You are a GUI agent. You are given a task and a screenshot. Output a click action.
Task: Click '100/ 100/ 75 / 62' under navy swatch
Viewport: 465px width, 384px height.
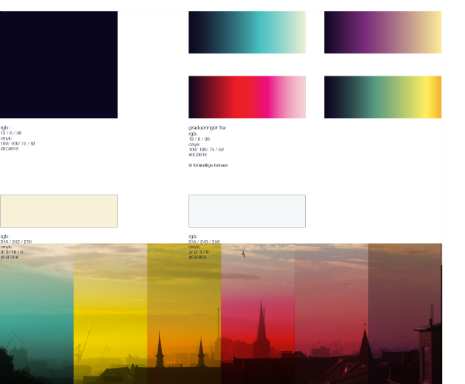coord(18,143)
